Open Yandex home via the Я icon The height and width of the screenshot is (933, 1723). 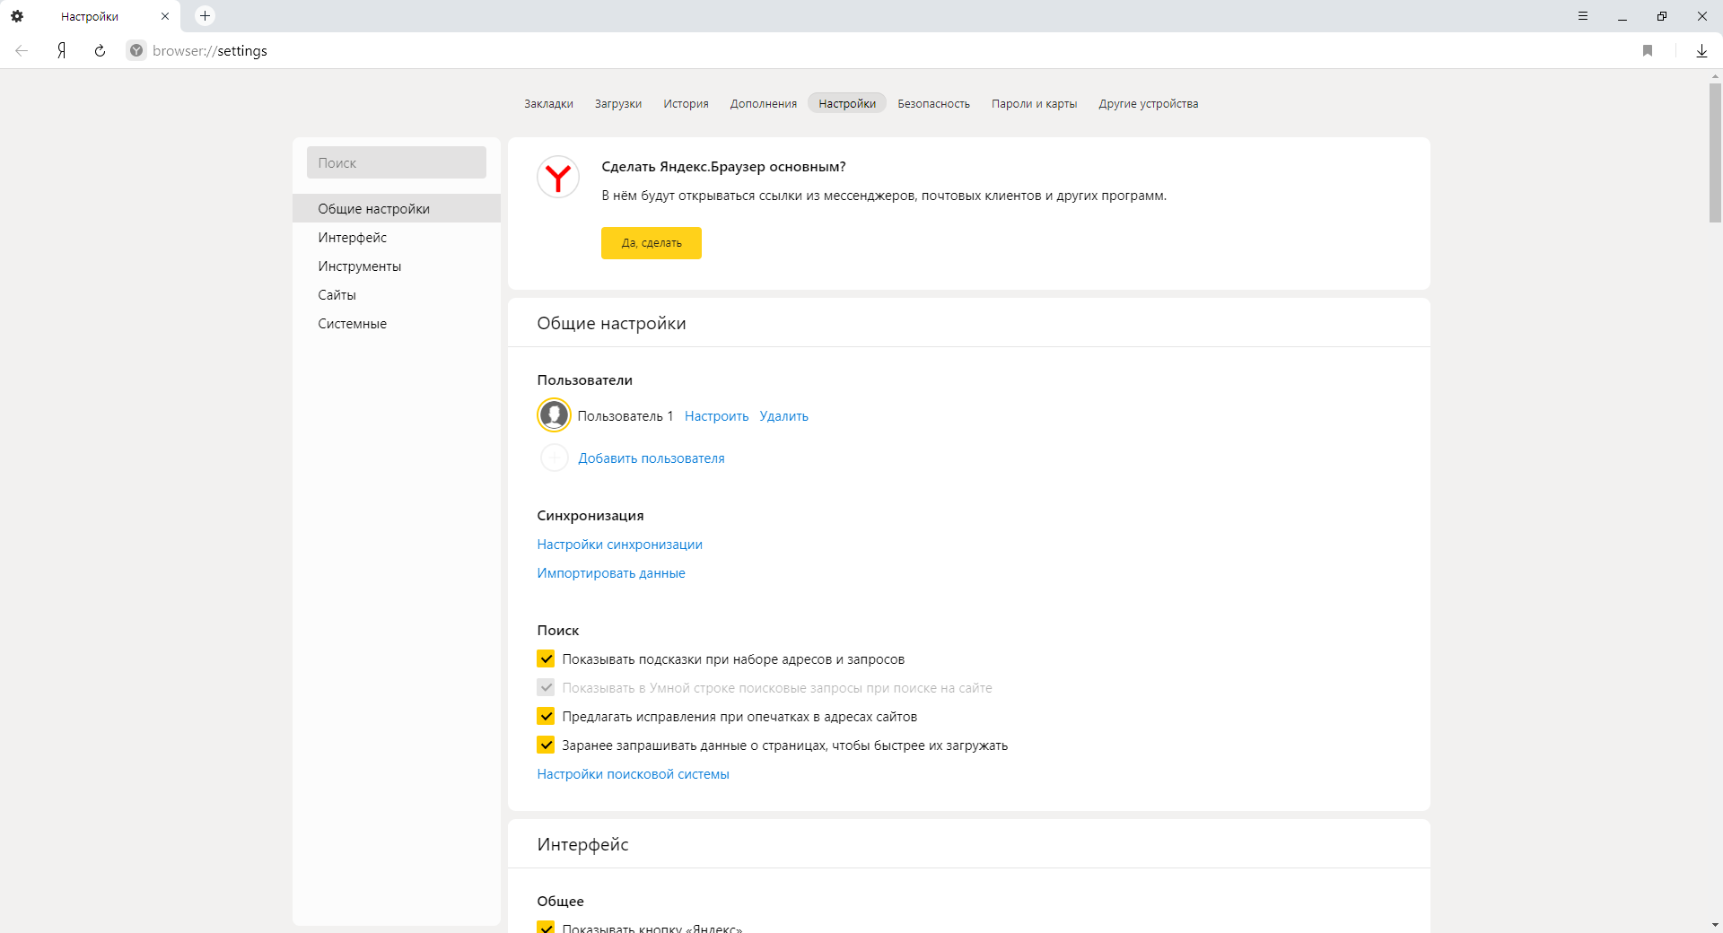click(x=61, y=51)
